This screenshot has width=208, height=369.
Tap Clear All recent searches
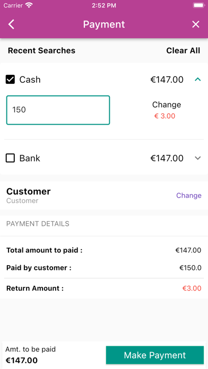click(x=183, y=50)
